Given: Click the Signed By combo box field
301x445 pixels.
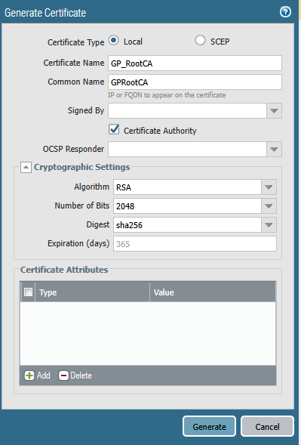Looking at the screenshot, I should tap(187, 110).
